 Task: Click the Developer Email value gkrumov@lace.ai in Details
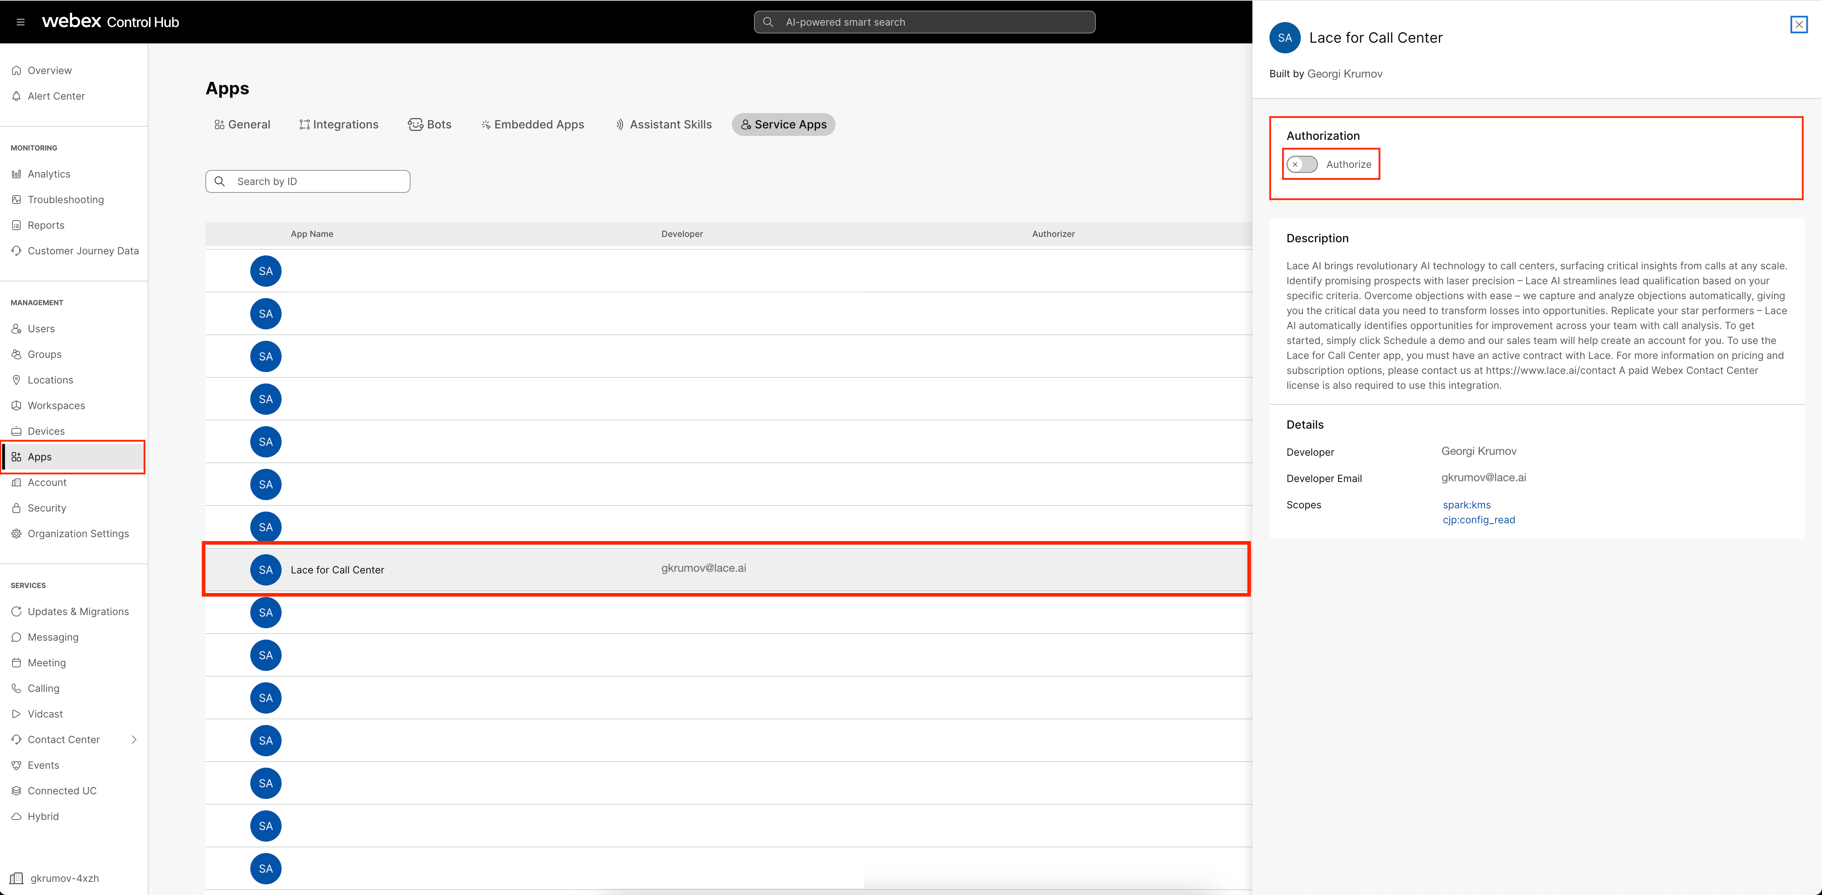pyautogui.click(x=1484, y=478)
